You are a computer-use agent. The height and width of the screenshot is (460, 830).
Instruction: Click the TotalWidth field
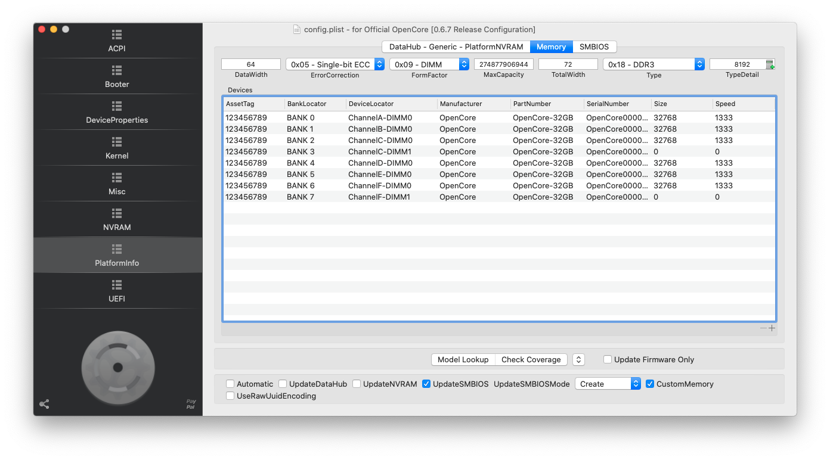click(x=568, y=64)
